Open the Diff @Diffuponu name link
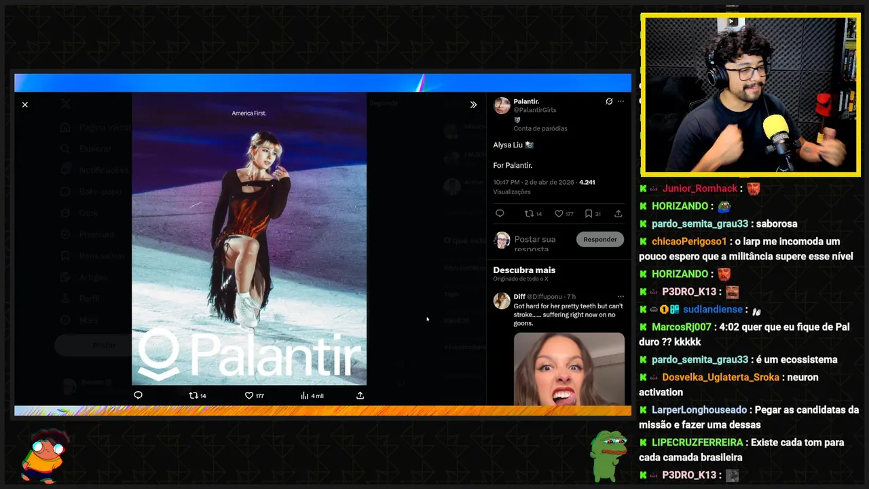Viewport: 869px width, 489px height. click(x=538, y=297)
